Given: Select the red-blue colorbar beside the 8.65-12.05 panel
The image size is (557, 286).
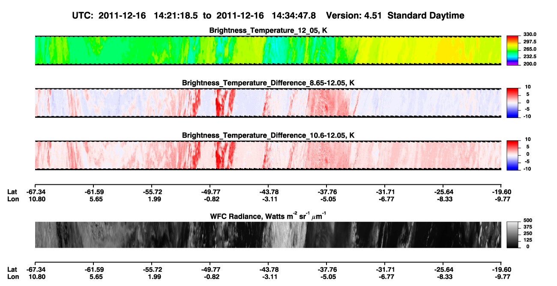Looking at the screenshot, I should pos(512,102).
